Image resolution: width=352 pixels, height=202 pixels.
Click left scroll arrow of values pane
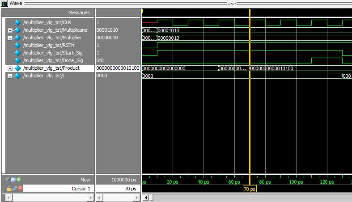tap(99, 198)
